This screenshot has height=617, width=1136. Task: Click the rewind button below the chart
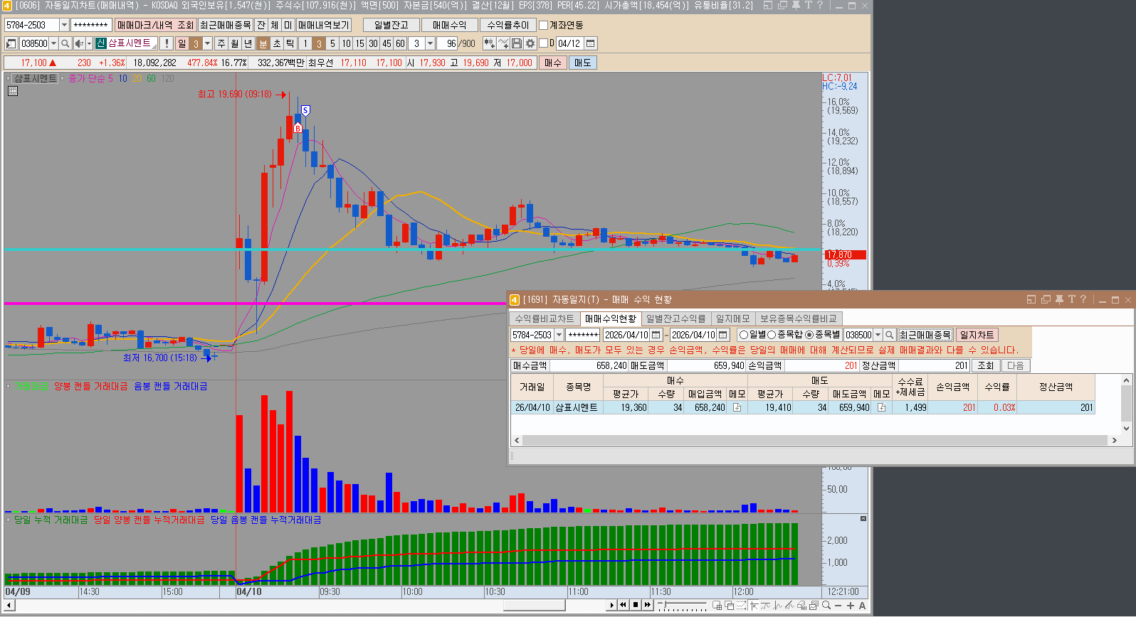pos(623,605)
